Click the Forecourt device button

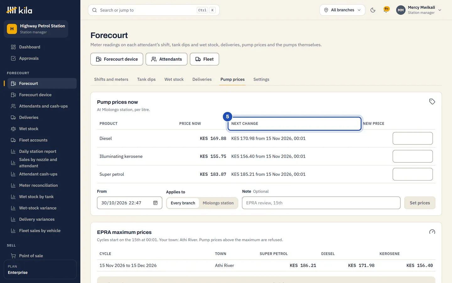pyautogui.click(x=117, y=59)
